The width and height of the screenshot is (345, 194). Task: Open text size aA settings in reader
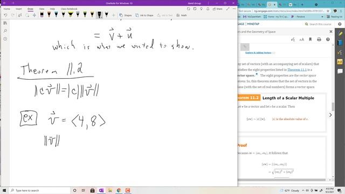[x=302, y=39]
